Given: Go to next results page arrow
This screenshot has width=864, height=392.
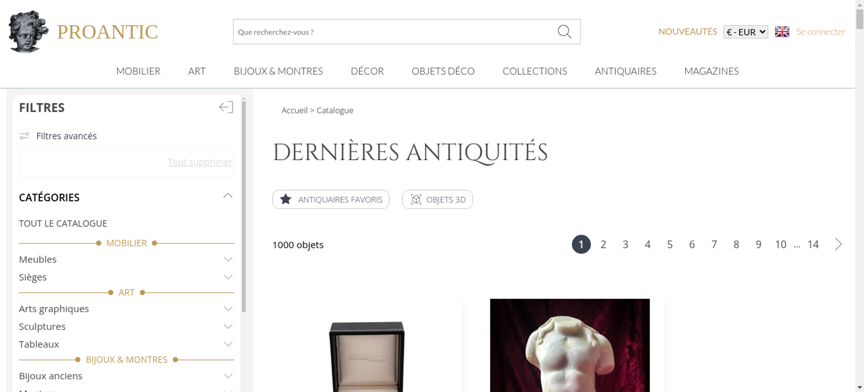Looking at the screenshot, I should click(838, 244).
